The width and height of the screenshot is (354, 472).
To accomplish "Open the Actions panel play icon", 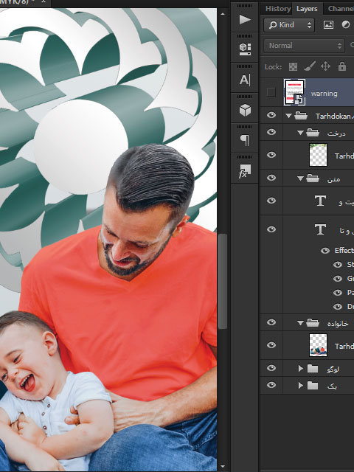I will [245, 20].
